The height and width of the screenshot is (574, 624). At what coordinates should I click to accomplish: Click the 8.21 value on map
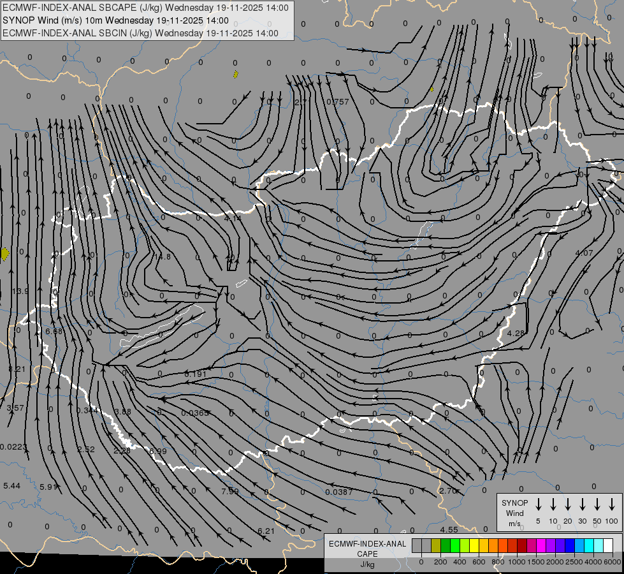coord(17,369)
